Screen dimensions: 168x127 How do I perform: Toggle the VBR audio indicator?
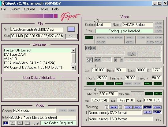pyautogui.click(x=72, y=110)
